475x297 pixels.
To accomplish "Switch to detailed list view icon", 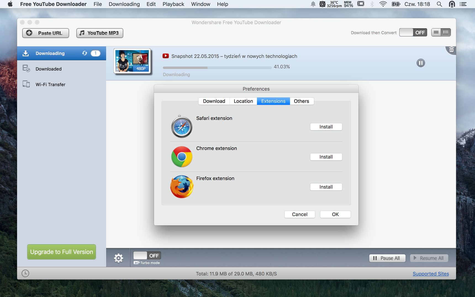I will click(446, 32).
